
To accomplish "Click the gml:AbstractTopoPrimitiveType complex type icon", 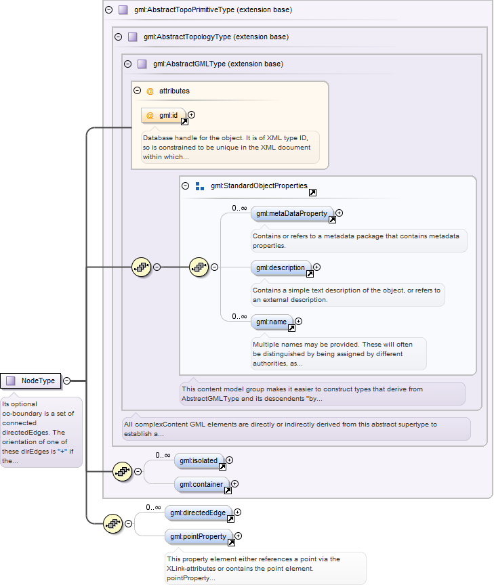I will 123,9.
